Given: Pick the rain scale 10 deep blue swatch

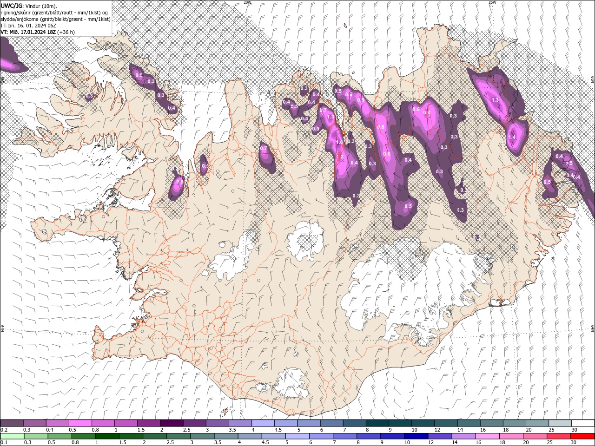Looking at the screenshot, I should tap(416, 436).
